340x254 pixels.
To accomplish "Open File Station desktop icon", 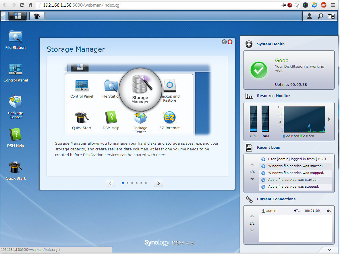I will 16,40.
